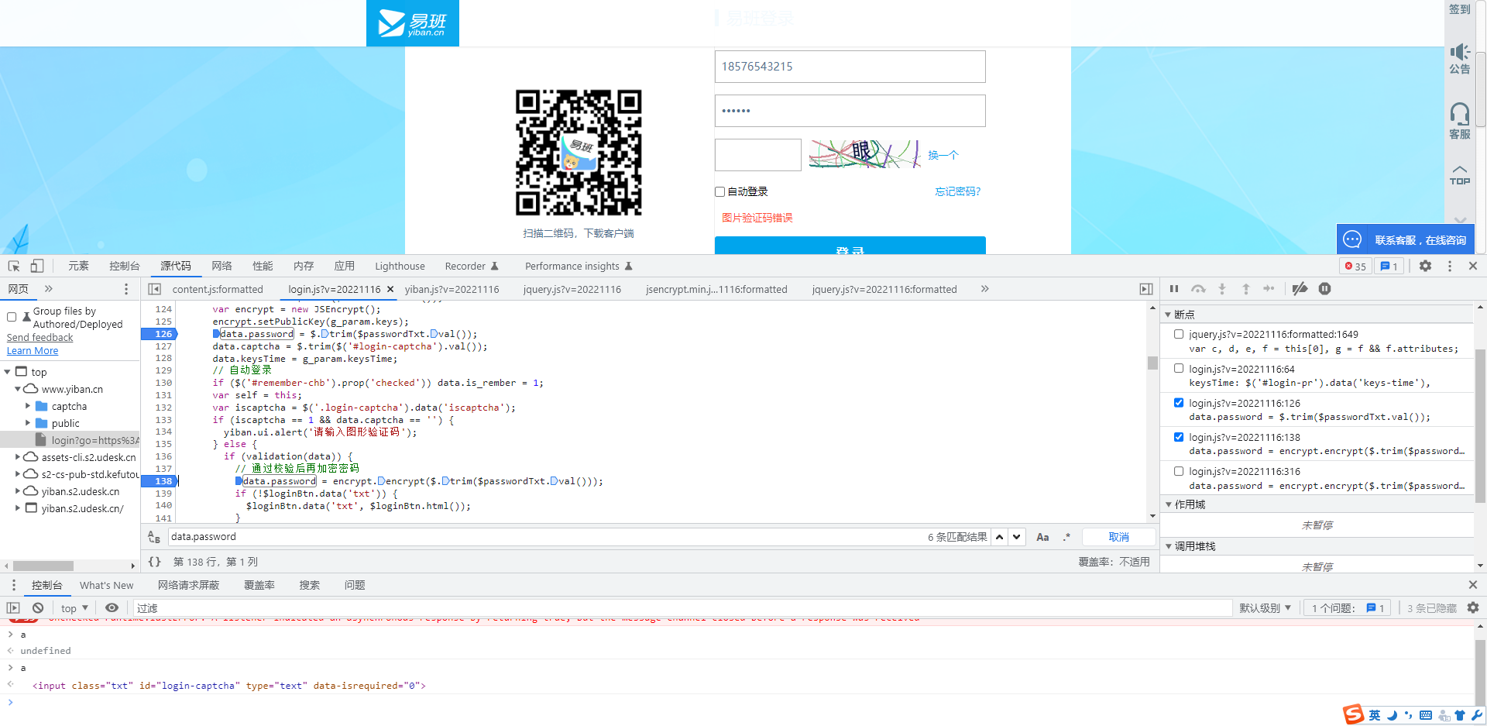
Task: Toggle regex search option
Action: coord(1066,537)
